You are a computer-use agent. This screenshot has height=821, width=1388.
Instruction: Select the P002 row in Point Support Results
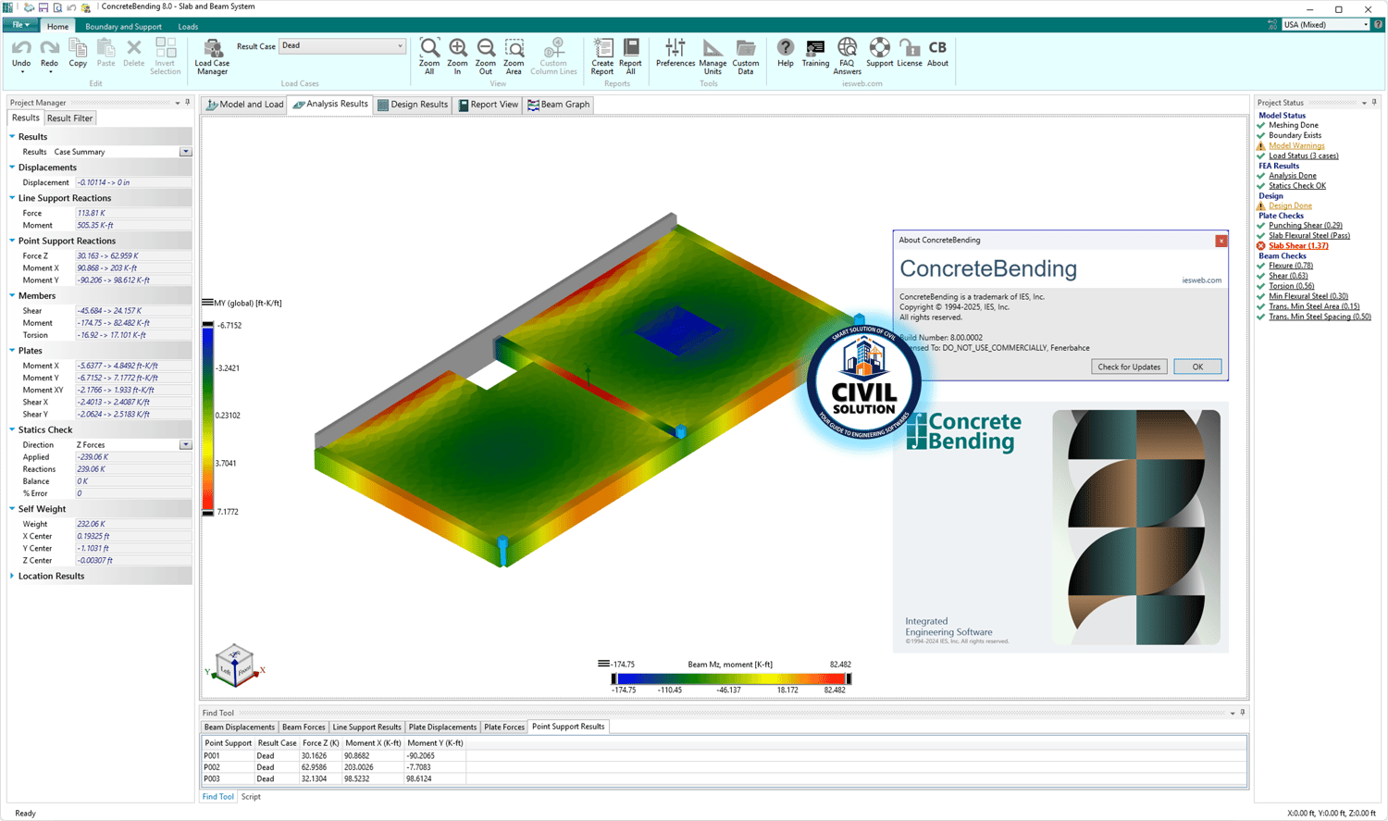pyautogui.click(x=334, y=767)
